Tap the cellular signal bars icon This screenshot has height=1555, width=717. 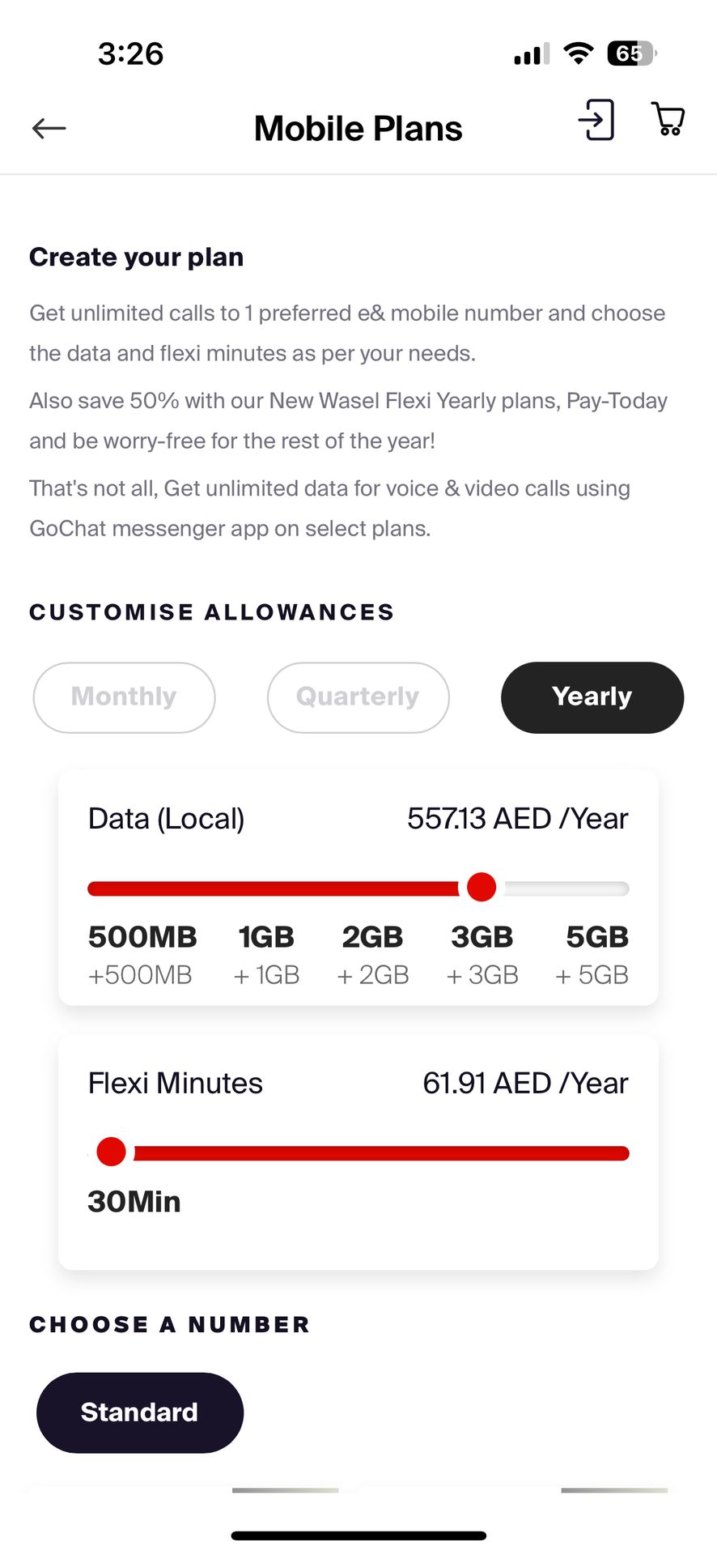[x=531, y=54]
